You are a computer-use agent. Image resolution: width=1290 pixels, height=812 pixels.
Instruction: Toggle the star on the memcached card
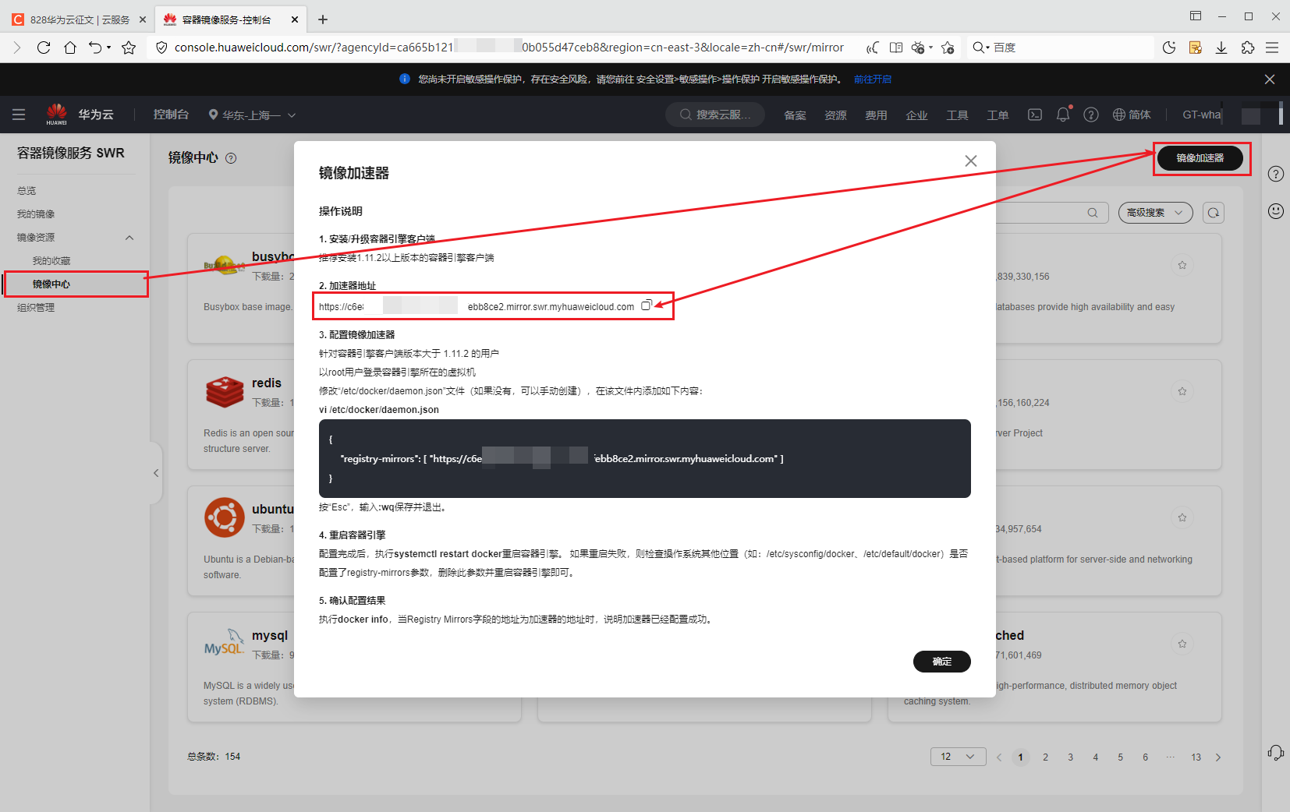point(1182,644)
